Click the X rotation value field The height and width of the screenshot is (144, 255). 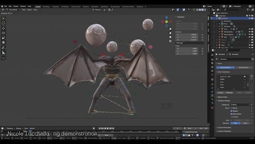pos(187,35)
